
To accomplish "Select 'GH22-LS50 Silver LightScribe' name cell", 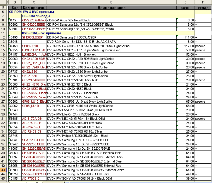I will (111, 76).
